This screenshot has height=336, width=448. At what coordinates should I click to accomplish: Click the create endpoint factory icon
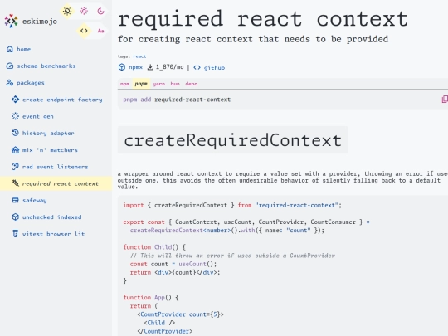(x=16, y=100)
